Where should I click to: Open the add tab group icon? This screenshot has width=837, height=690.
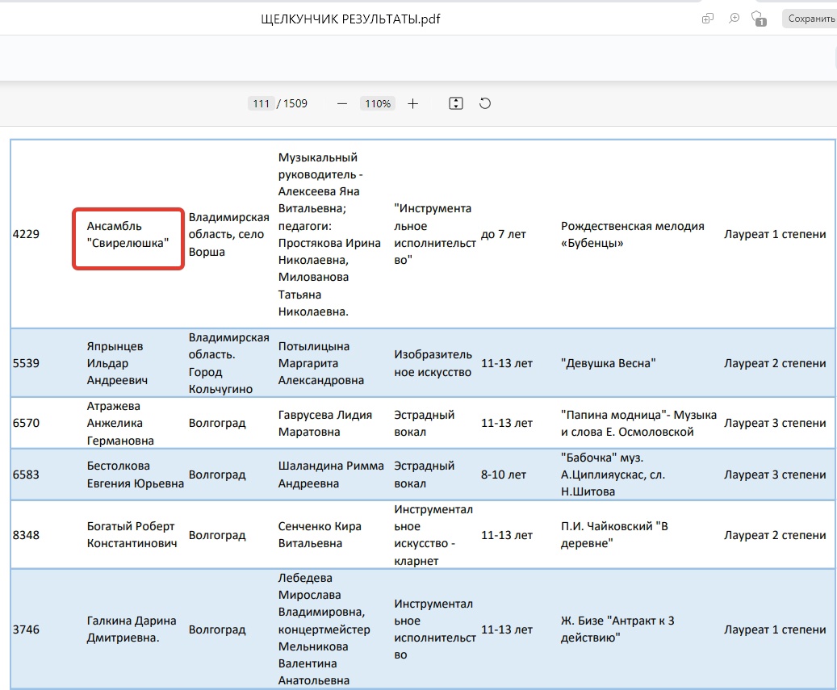click(708, 19)
